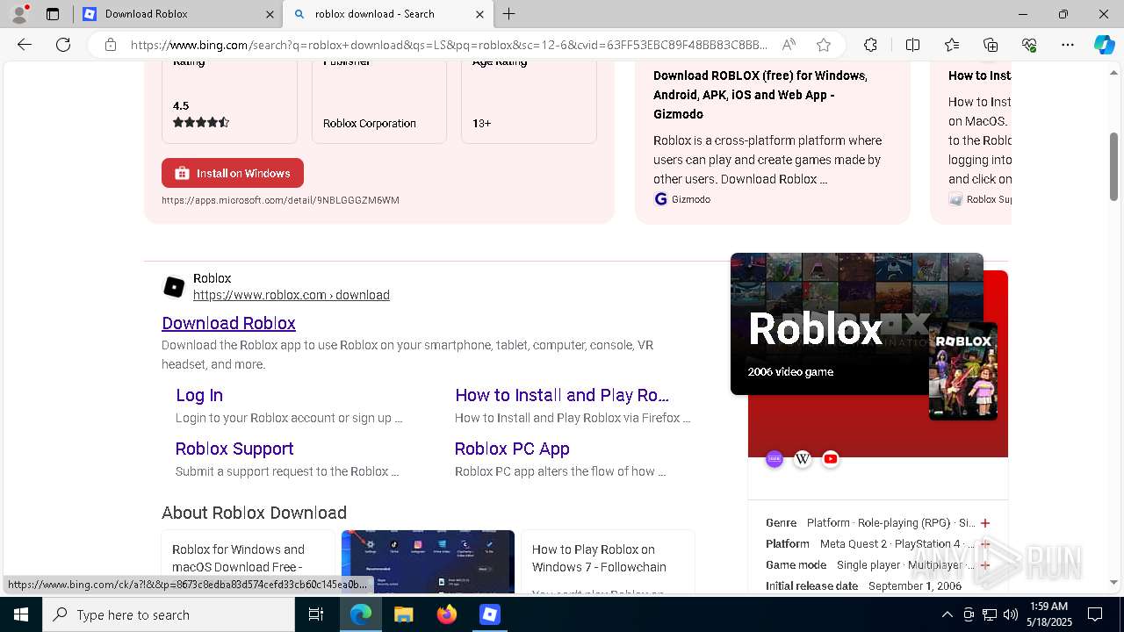
Task: Click the Roblox cover art thumbnail
Action: [x=963, y=371]
